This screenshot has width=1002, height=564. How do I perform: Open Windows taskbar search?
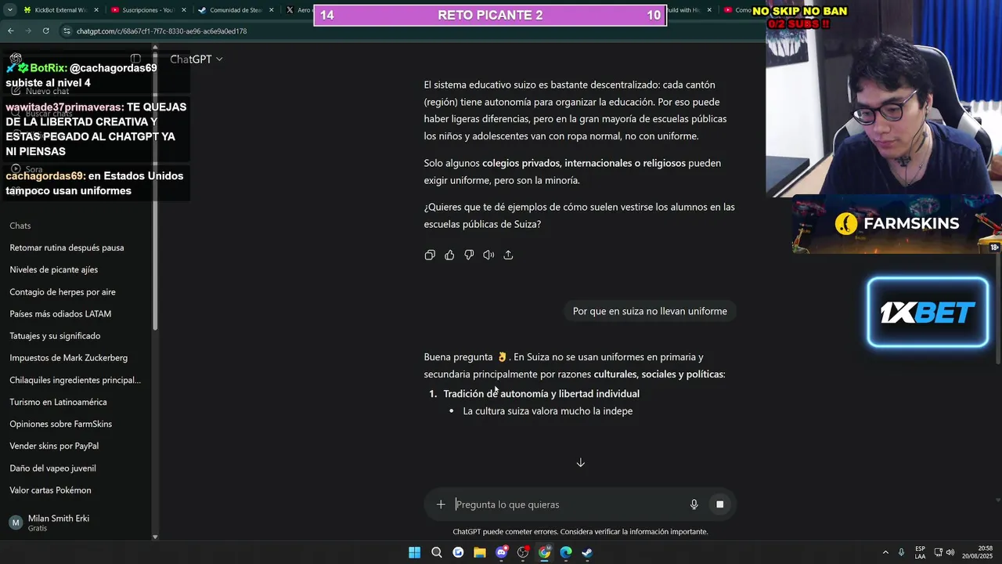(x=436, y=552)
